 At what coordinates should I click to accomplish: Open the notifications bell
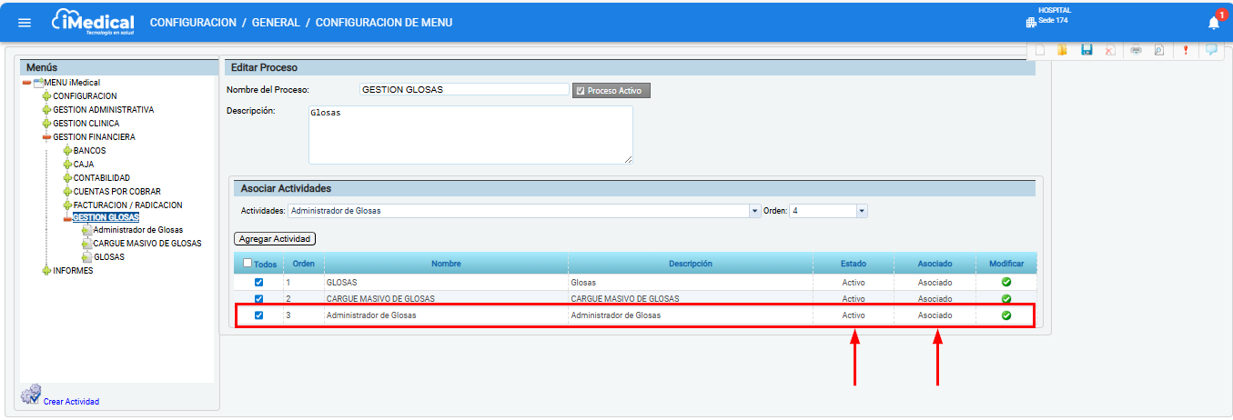(x=1213, y=23)
